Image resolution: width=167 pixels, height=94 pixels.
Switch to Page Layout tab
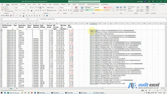[x=15, y=4]
